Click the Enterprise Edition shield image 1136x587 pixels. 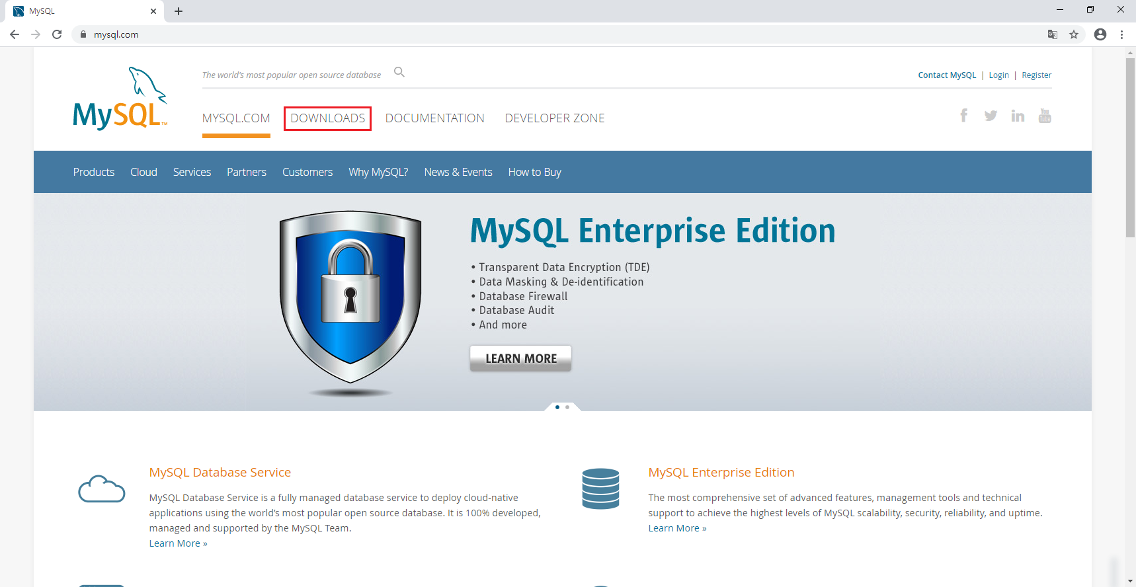tap(350, 296)
